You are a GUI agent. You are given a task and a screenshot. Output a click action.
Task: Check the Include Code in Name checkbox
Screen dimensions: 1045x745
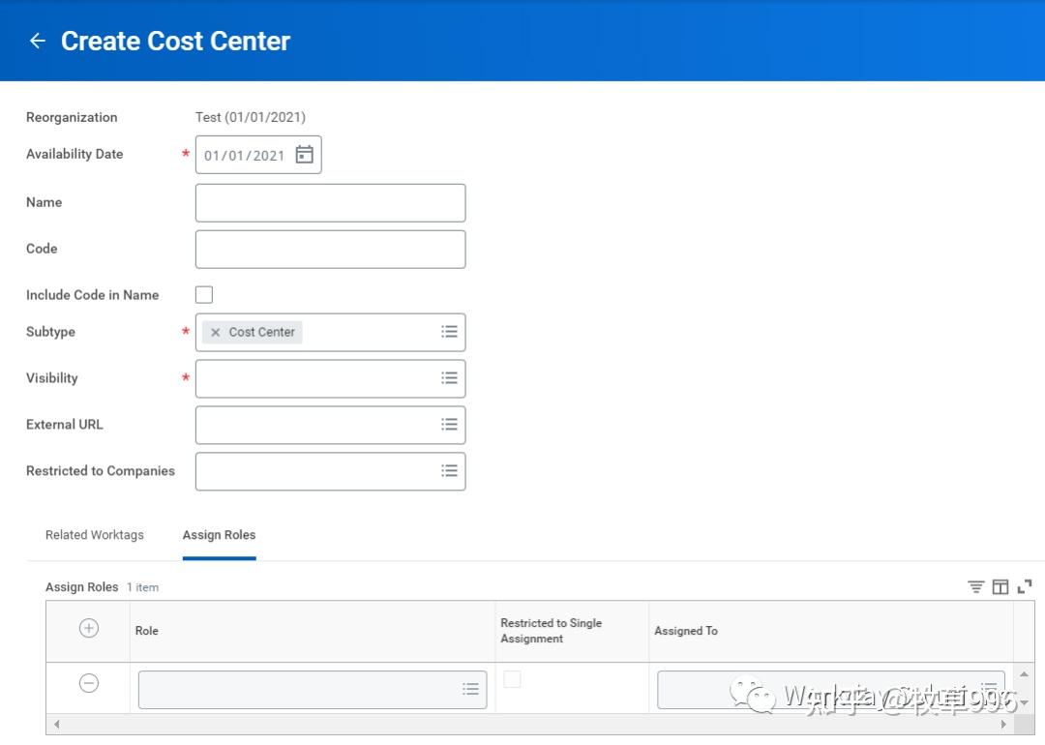pyautogui.click(x=203, y=294)
